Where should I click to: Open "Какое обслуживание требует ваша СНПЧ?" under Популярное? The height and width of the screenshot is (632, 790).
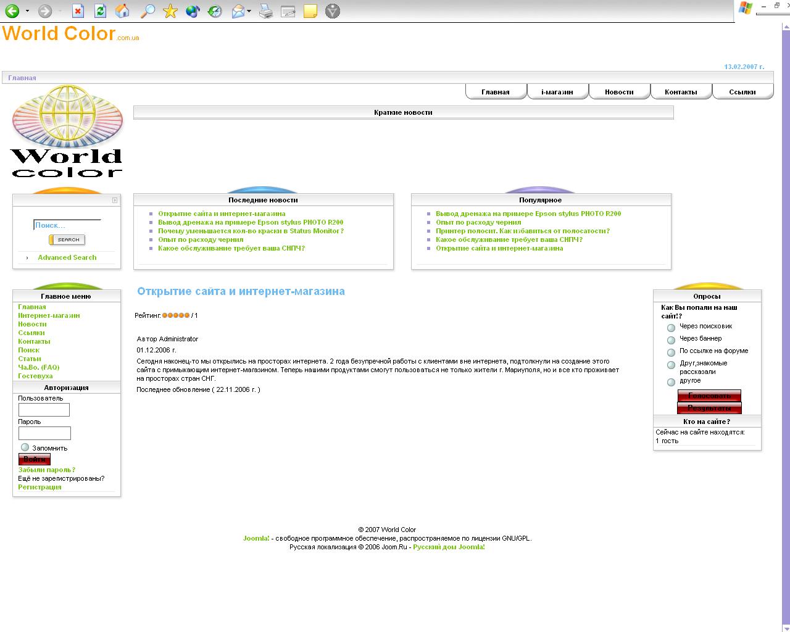[x=509, y=239]
